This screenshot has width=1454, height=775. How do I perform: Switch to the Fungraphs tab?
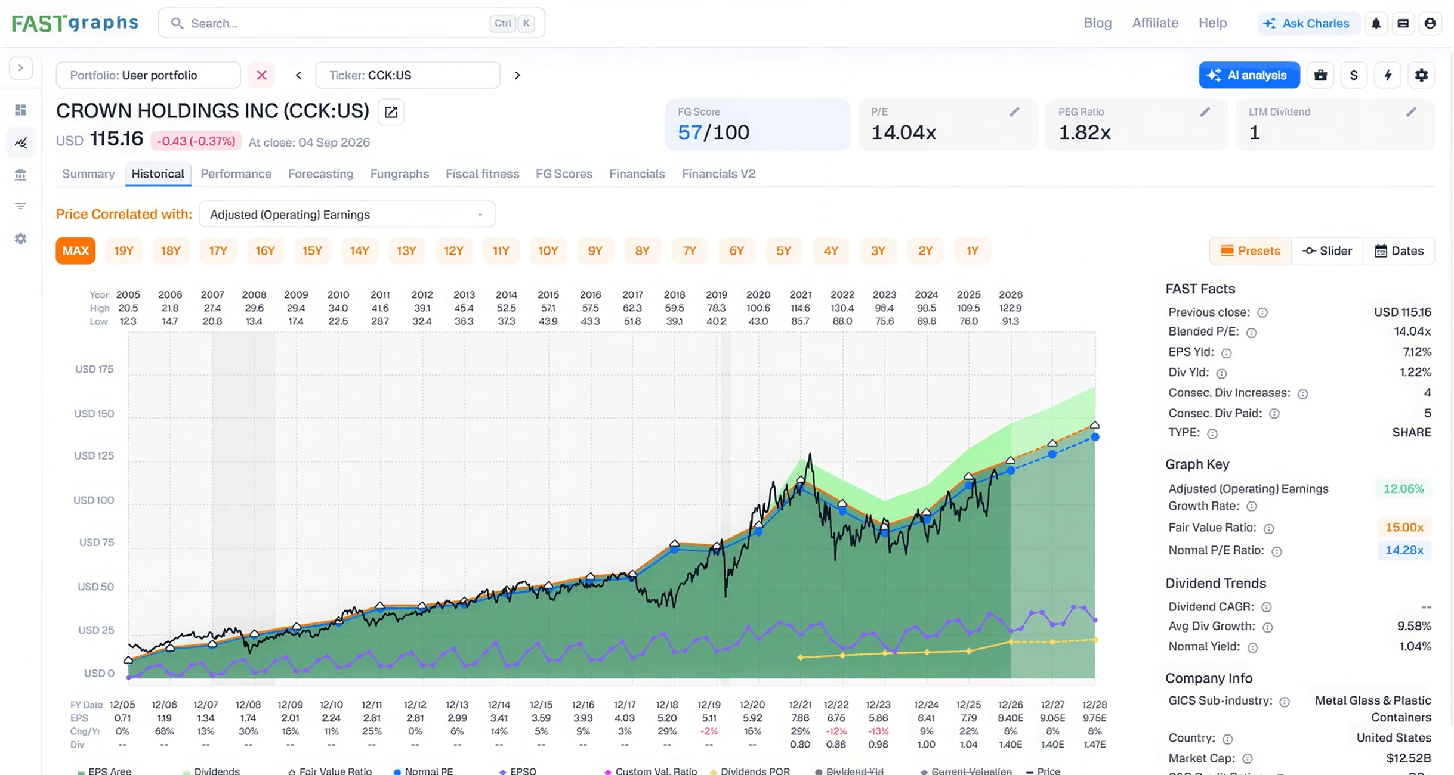(x=399, y=174)
